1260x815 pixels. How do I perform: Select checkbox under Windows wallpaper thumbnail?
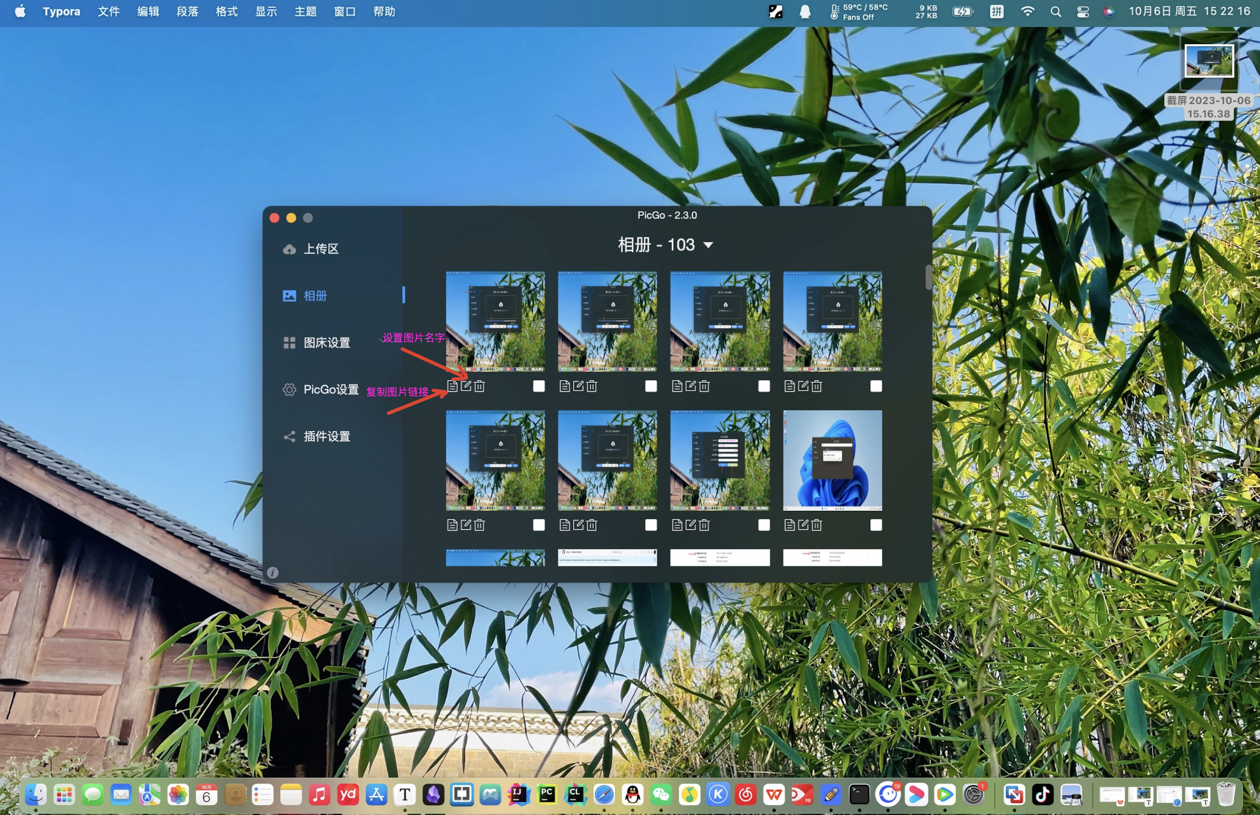click(876, 525)
